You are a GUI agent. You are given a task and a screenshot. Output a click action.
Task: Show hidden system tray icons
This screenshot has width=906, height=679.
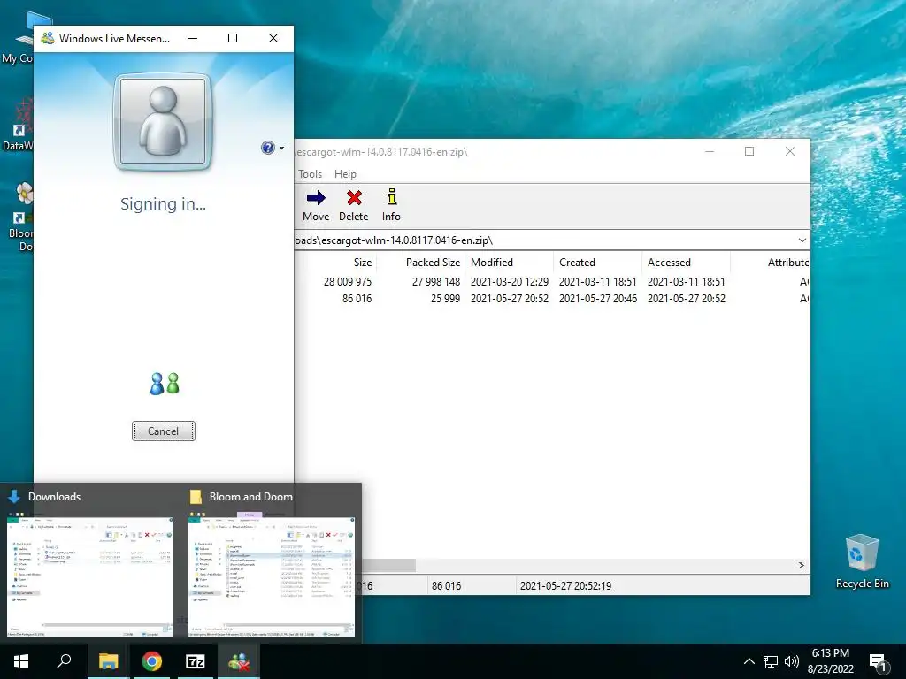point(749,661)
